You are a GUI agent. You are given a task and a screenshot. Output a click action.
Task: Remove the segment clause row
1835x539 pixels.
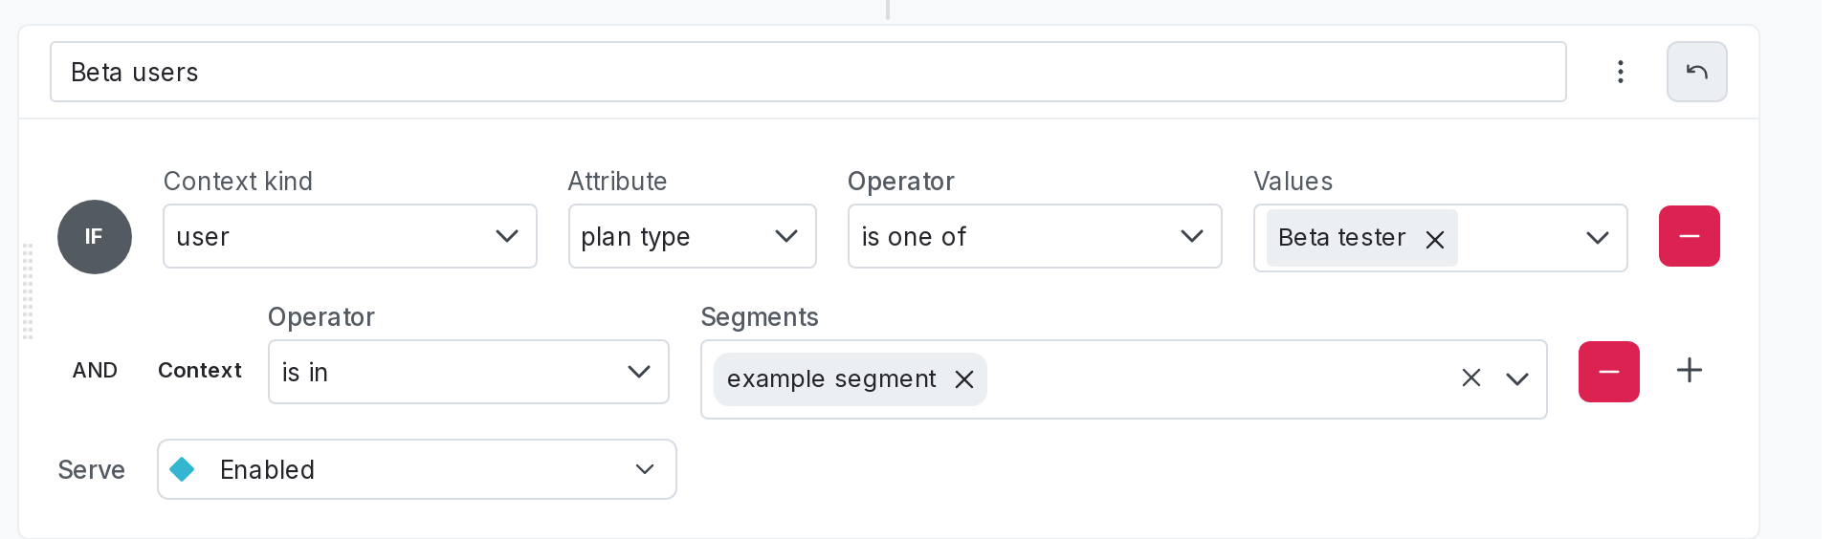[x=1608, y=372]
